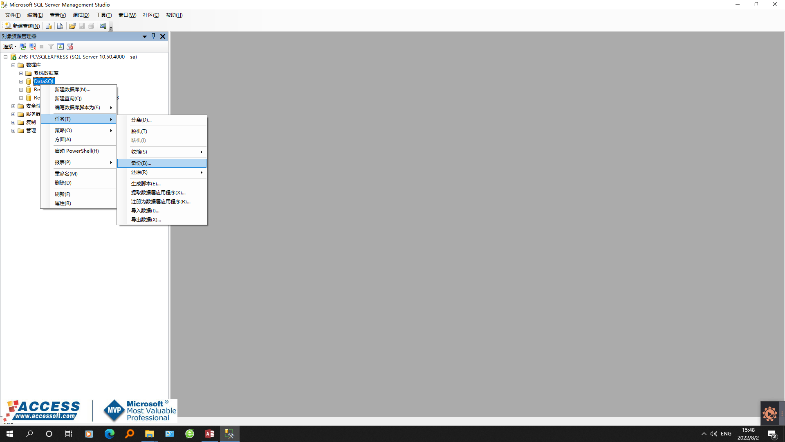This screenshot has height=442, width=785.
Task: Choose 备份(B)... in tasks submenu
Action: tap(162, 163)
